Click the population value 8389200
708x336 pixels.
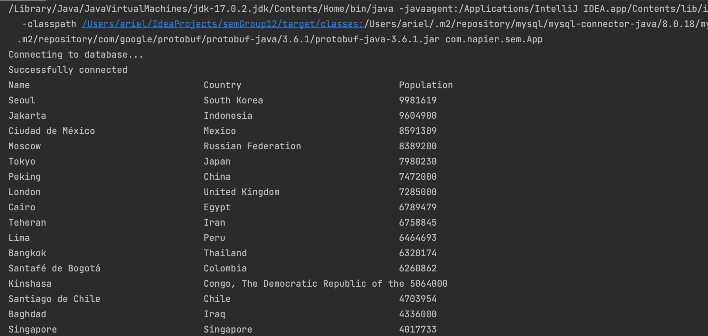click(418, 146)
